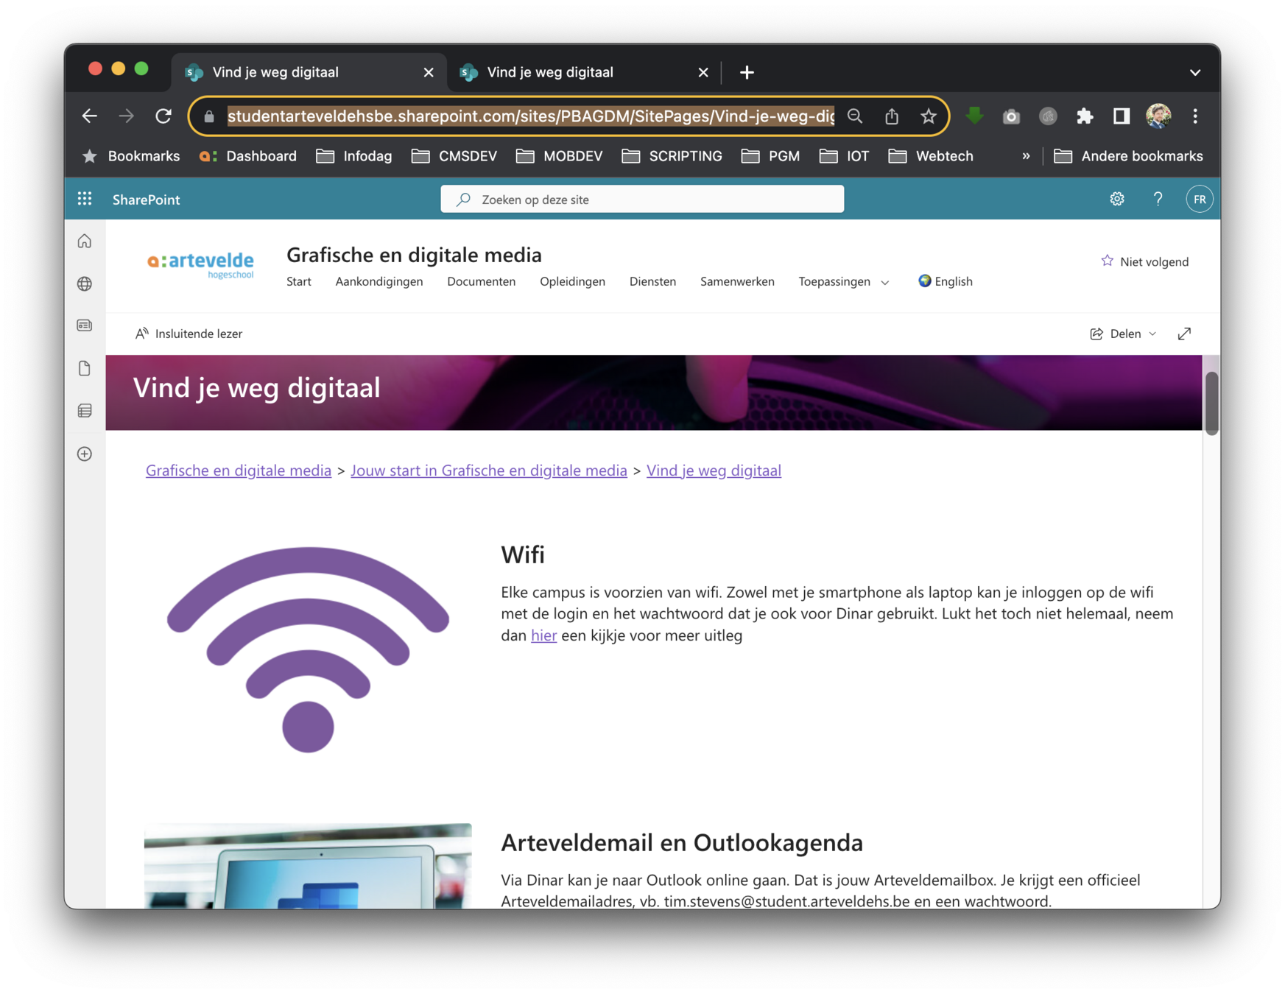1285x994 pixels.
Task: Click the URL in the address bar
Action: click(x=530, y=116)
